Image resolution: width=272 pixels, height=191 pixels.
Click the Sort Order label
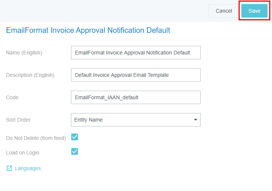click(18, 120)
